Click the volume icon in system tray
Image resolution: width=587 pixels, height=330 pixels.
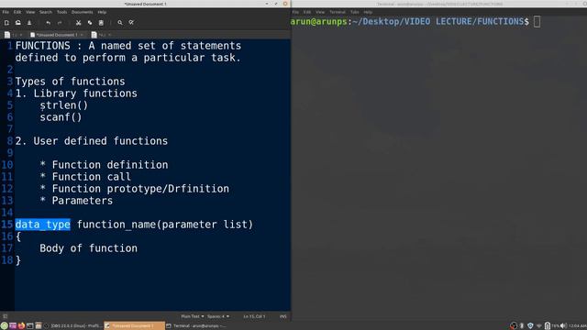[563, 326]
